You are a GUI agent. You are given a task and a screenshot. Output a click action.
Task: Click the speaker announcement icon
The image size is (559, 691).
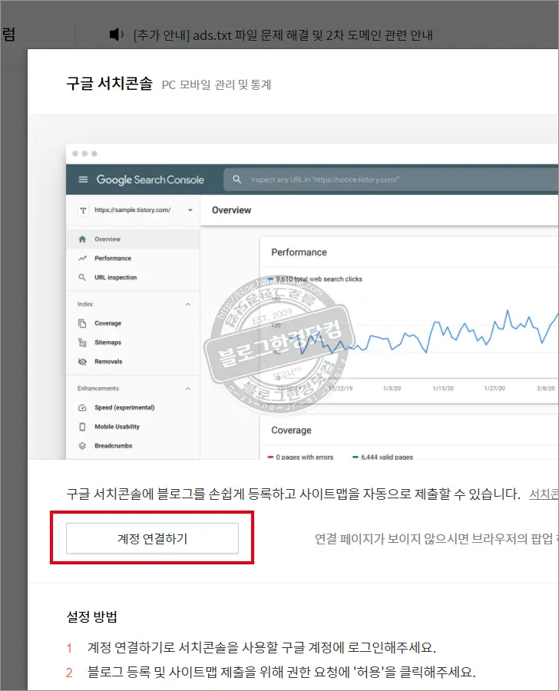(117, 34)
